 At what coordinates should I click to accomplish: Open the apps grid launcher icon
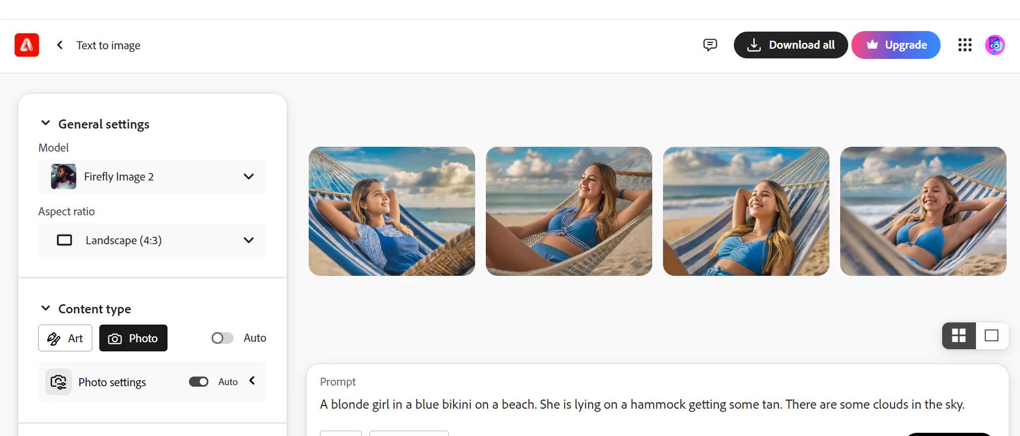pos(965,45)
